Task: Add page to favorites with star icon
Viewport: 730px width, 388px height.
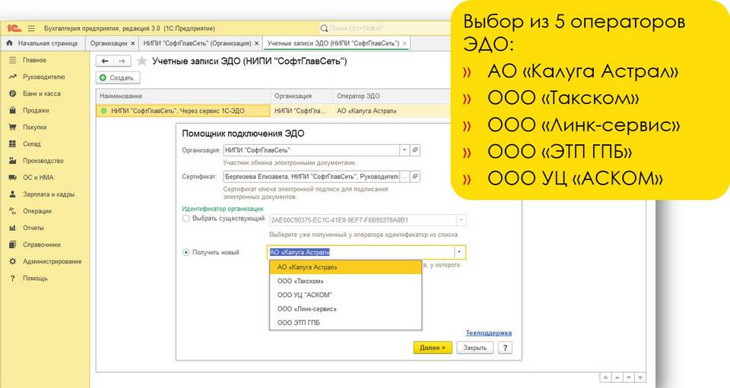Action: click(x=142, y=61)
